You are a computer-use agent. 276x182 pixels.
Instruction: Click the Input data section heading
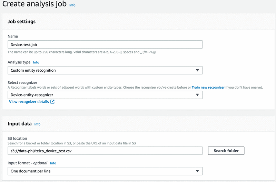(x=20, y=124)
